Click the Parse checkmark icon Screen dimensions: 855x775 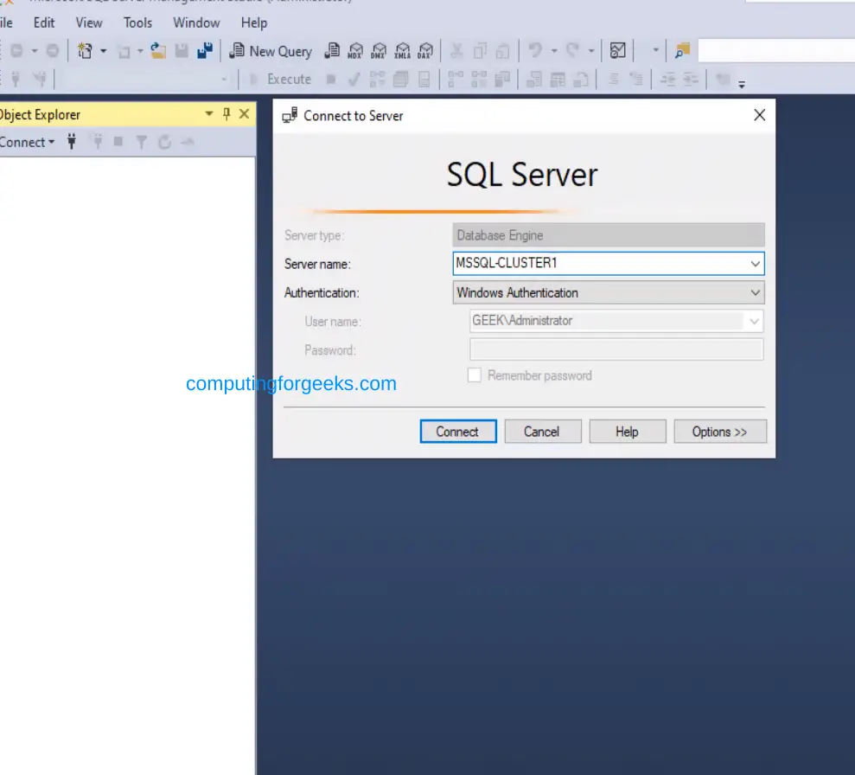(354, 80)
